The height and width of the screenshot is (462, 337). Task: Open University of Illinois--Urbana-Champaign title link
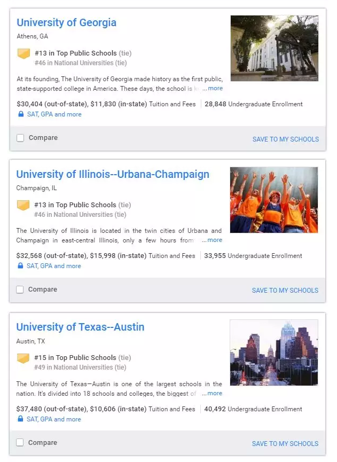pyautogui.click(x=113, y=174)
